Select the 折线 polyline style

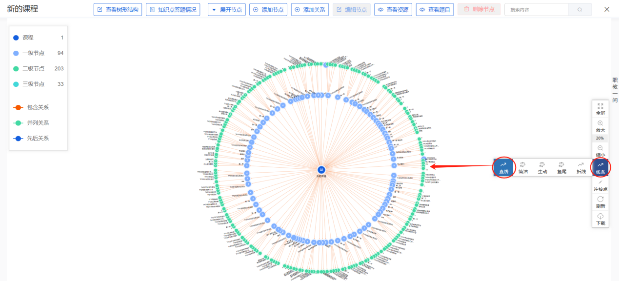581,168
